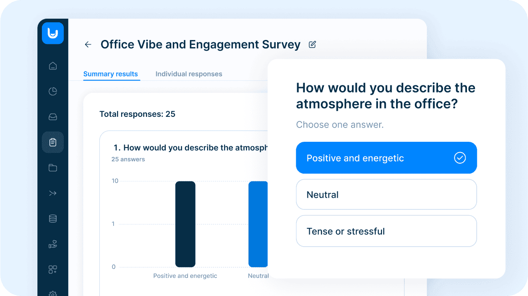Click the back arrow beside the survey title

pos(88,44)
